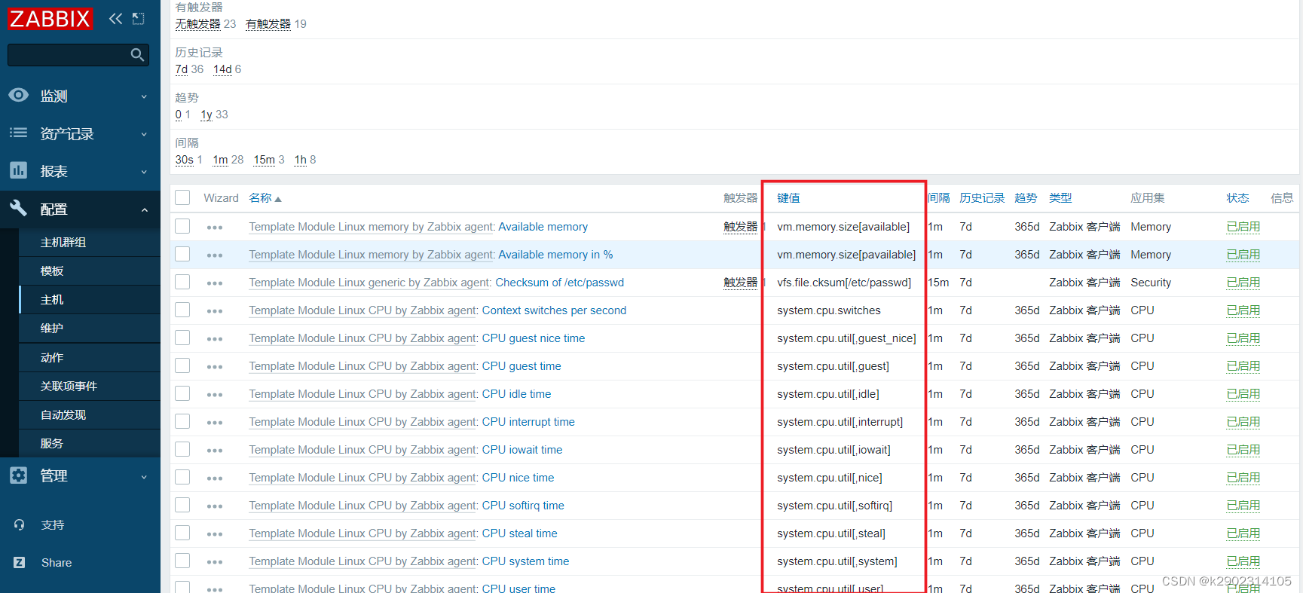Open the CPU idle time item link

pos(516,393)
